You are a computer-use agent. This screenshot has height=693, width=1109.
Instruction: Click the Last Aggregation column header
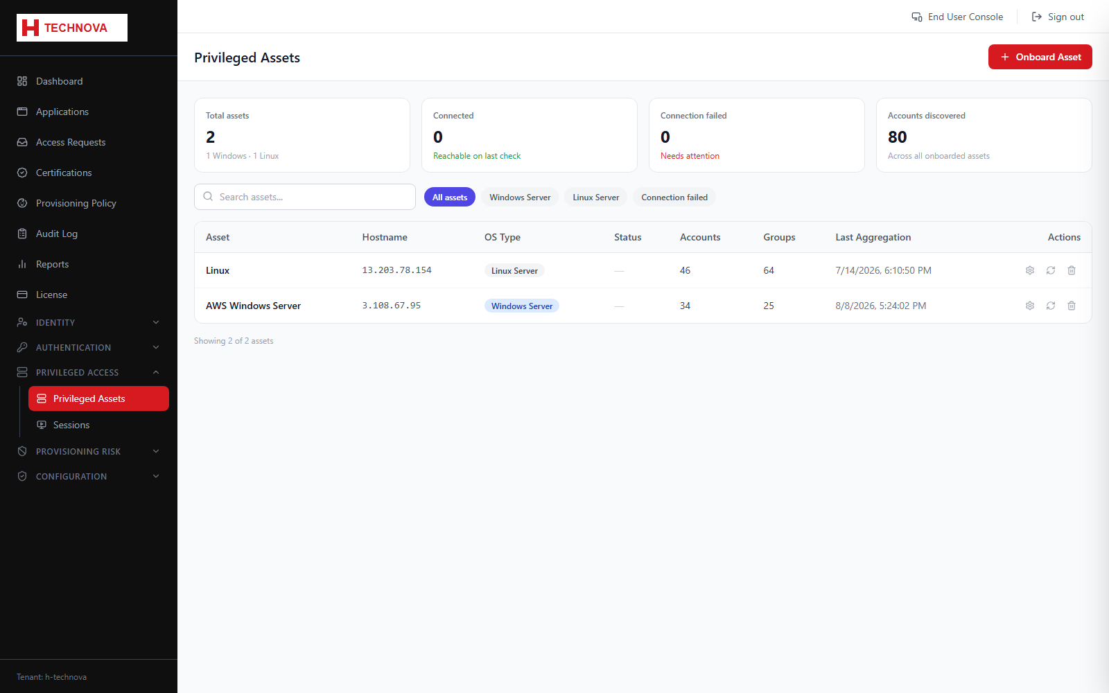[873, 237]
